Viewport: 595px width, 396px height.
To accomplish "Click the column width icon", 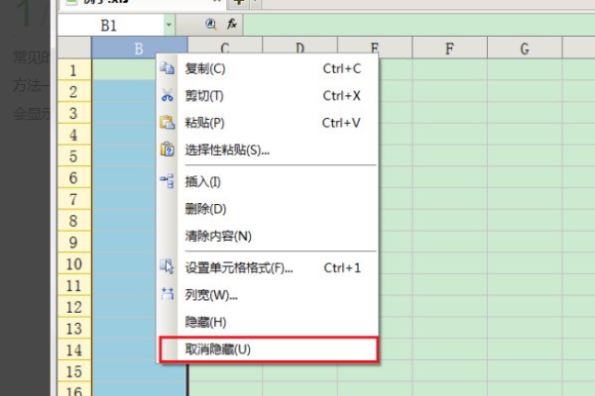I will [x=167, y=294].
